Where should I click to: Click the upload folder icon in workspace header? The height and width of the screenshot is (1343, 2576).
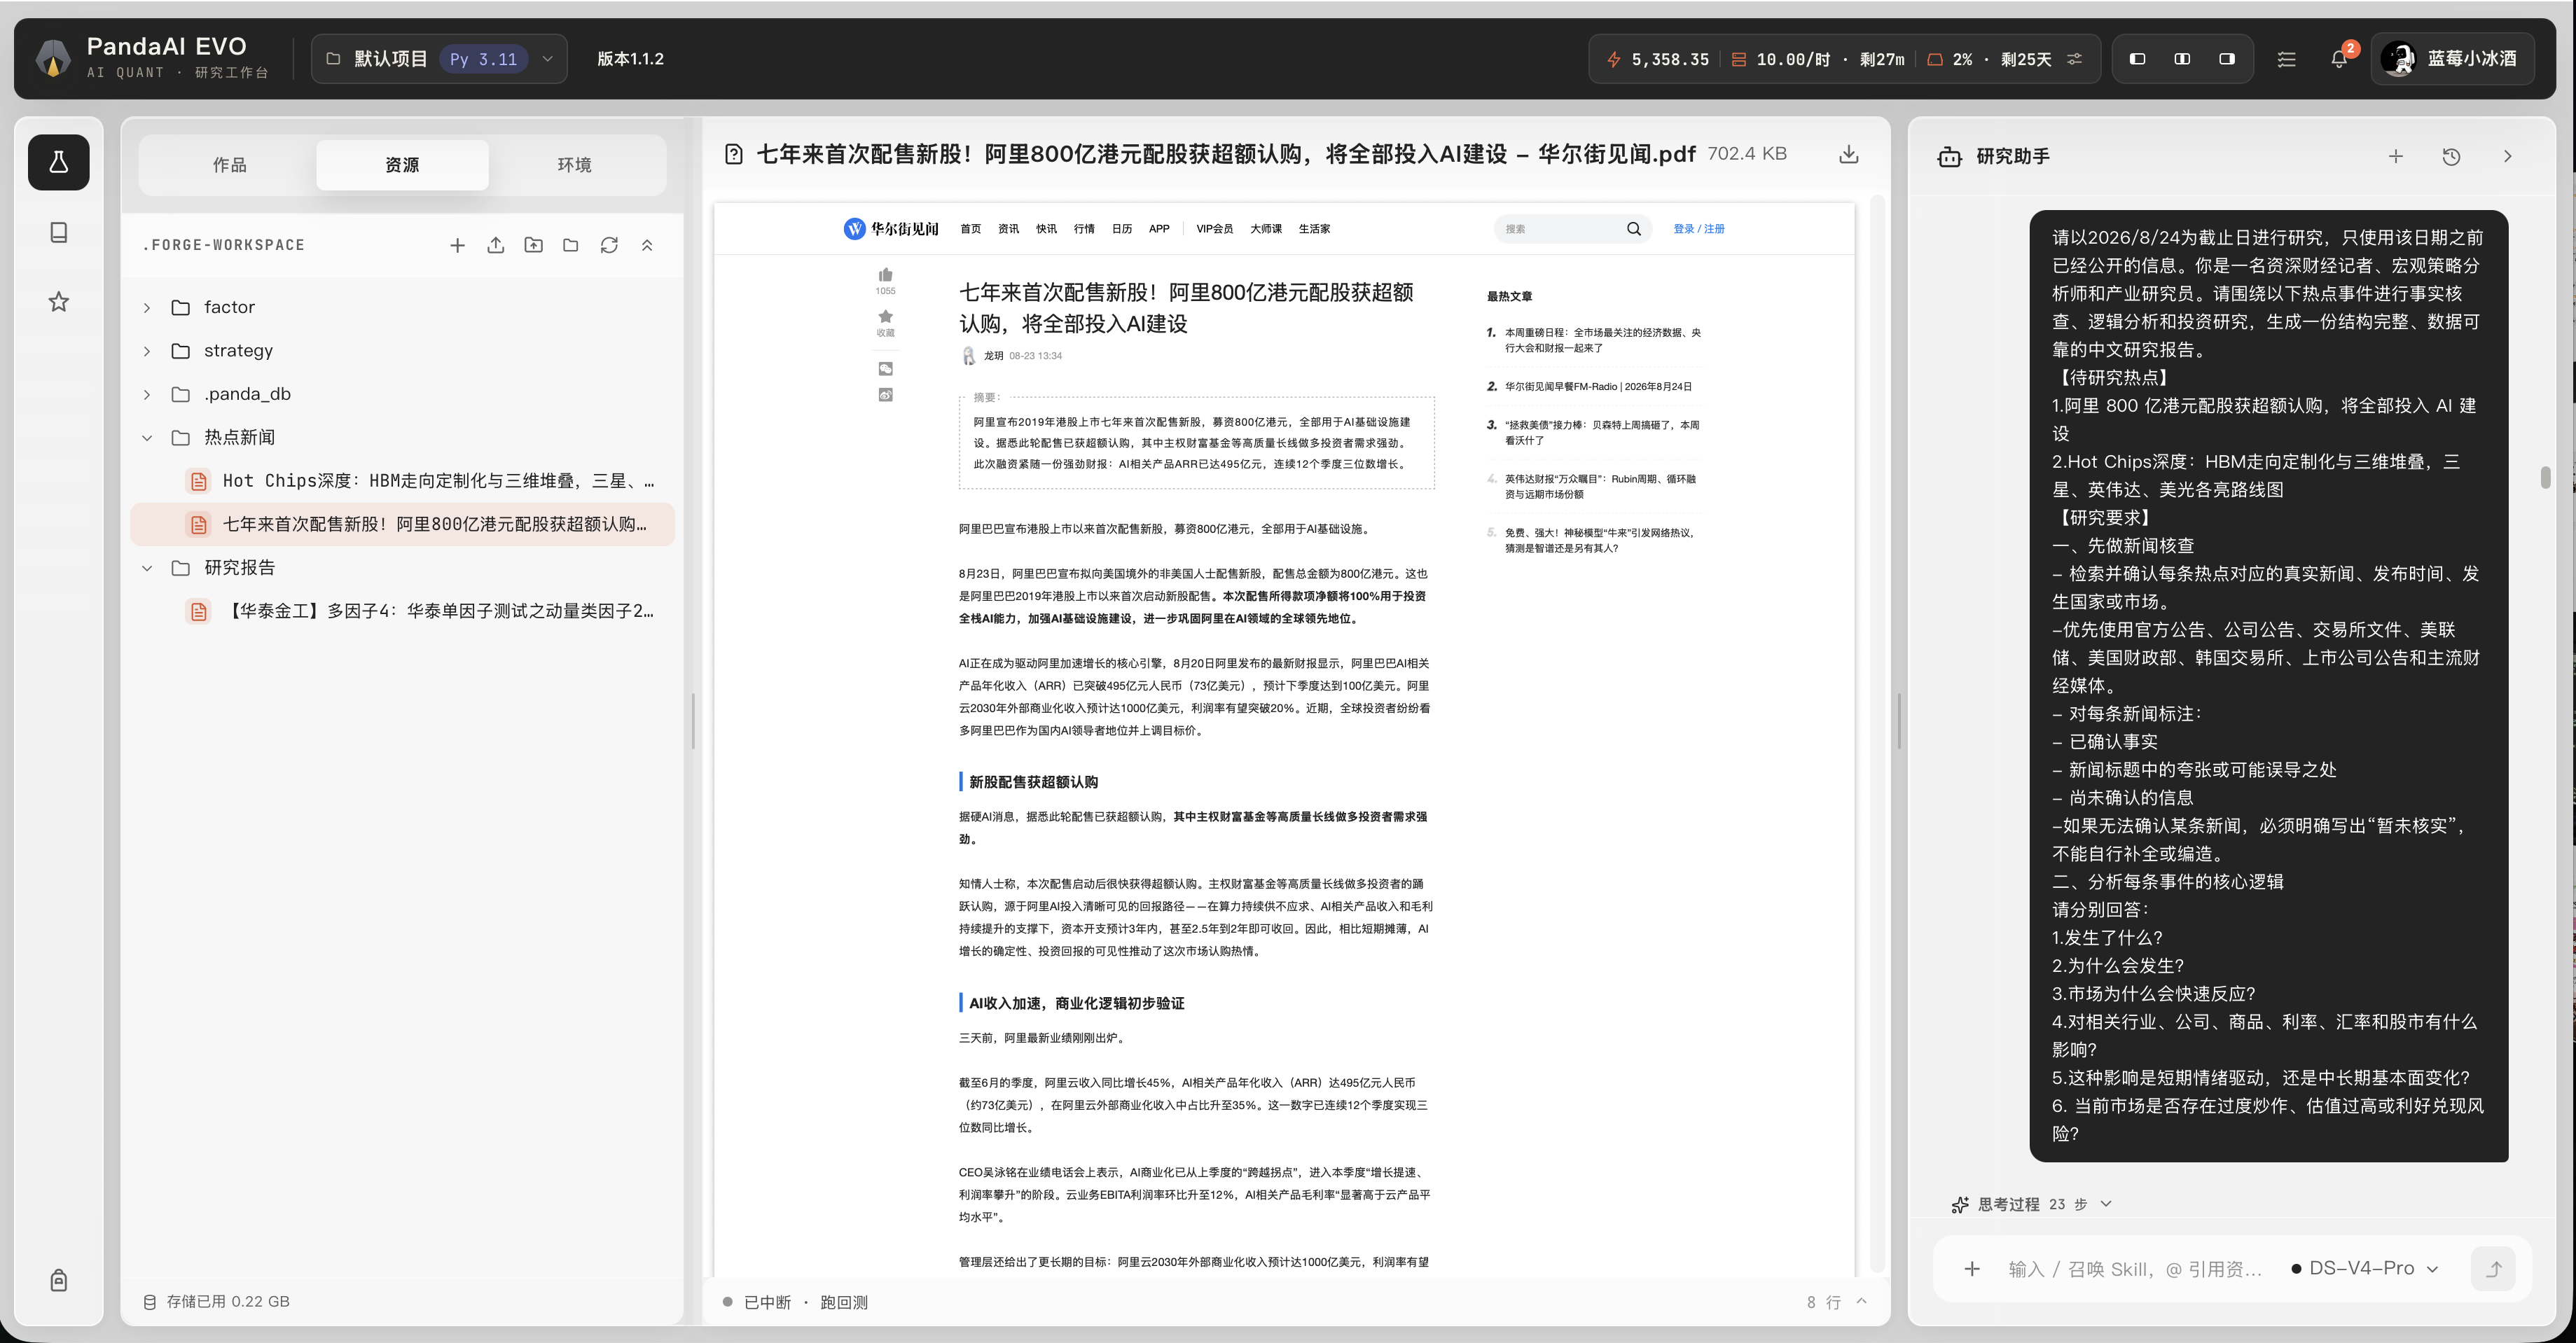click(533, 245)
